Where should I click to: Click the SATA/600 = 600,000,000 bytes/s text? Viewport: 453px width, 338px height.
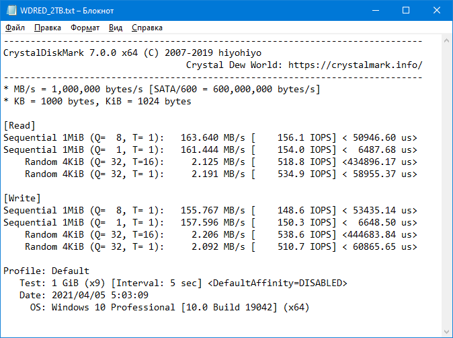[235, 90]
